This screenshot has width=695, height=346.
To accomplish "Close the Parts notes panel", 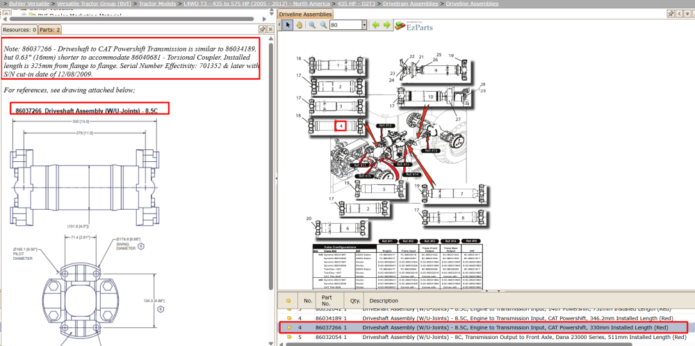I will pos(270,30).
